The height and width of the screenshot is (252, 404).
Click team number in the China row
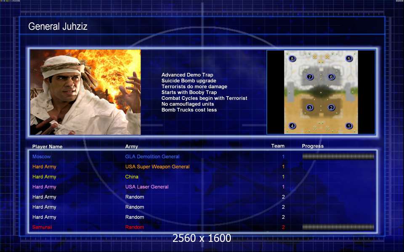[283, 177]
